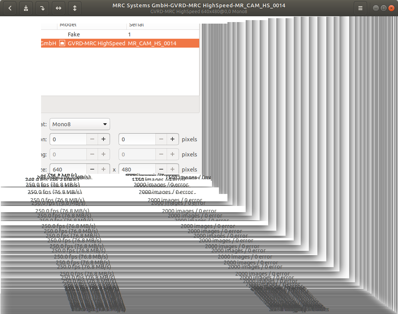Open the hamburger menu in the title bar
This screenshot has width=398, height=314.
point(360,8)
